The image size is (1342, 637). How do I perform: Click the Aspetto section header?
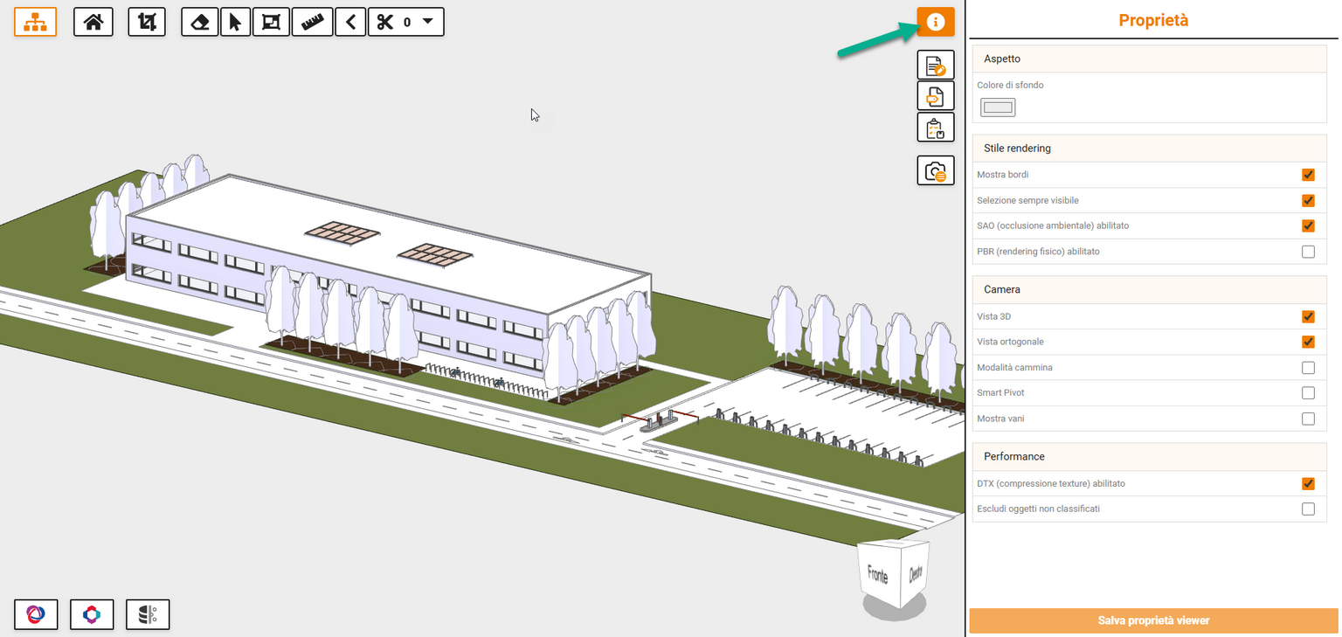point(1149,59)
